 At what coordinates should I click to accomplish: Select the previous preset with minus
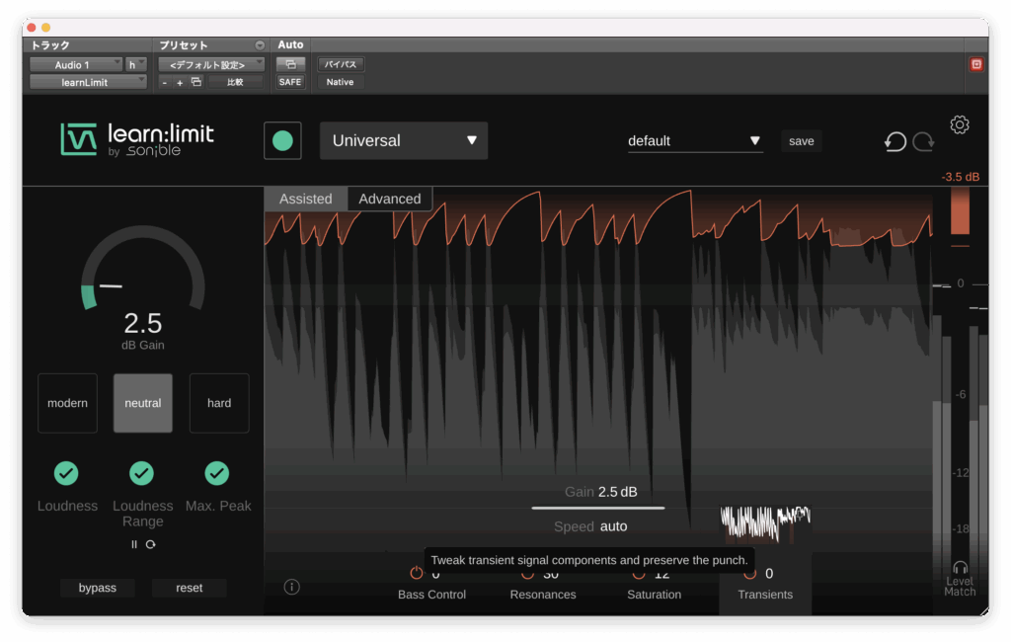tap(165, 83)
